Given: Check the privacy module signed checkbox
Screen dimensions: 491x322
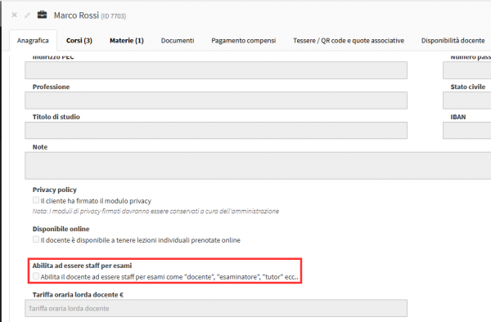Looking at the screenshot, I should (36, 200).
